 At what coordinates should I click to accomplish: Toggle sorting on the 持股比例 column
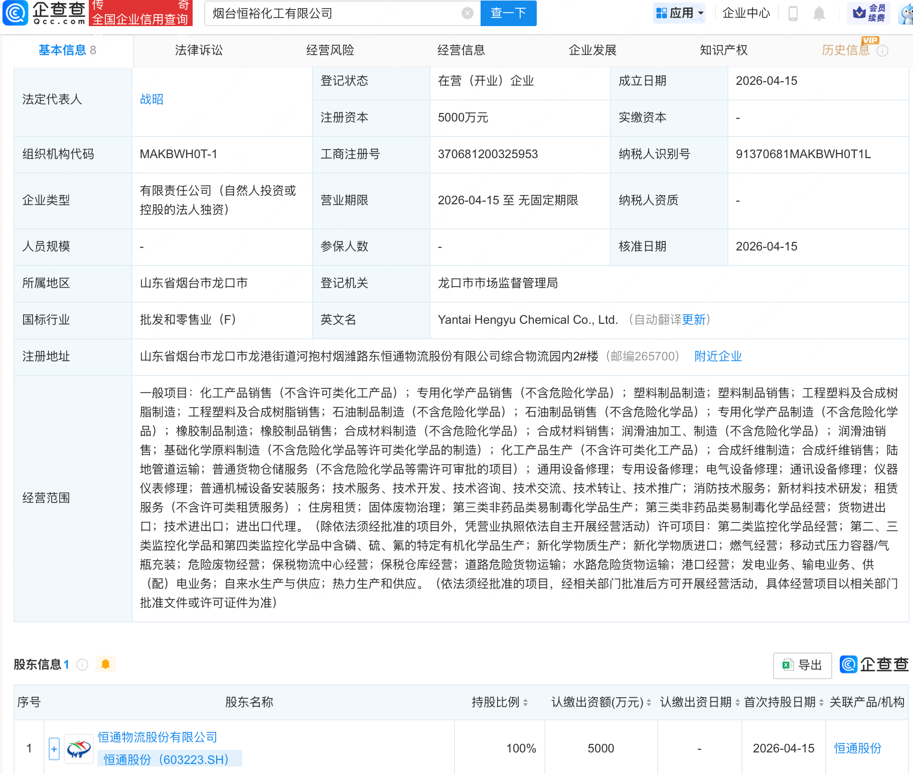point(525,703)
